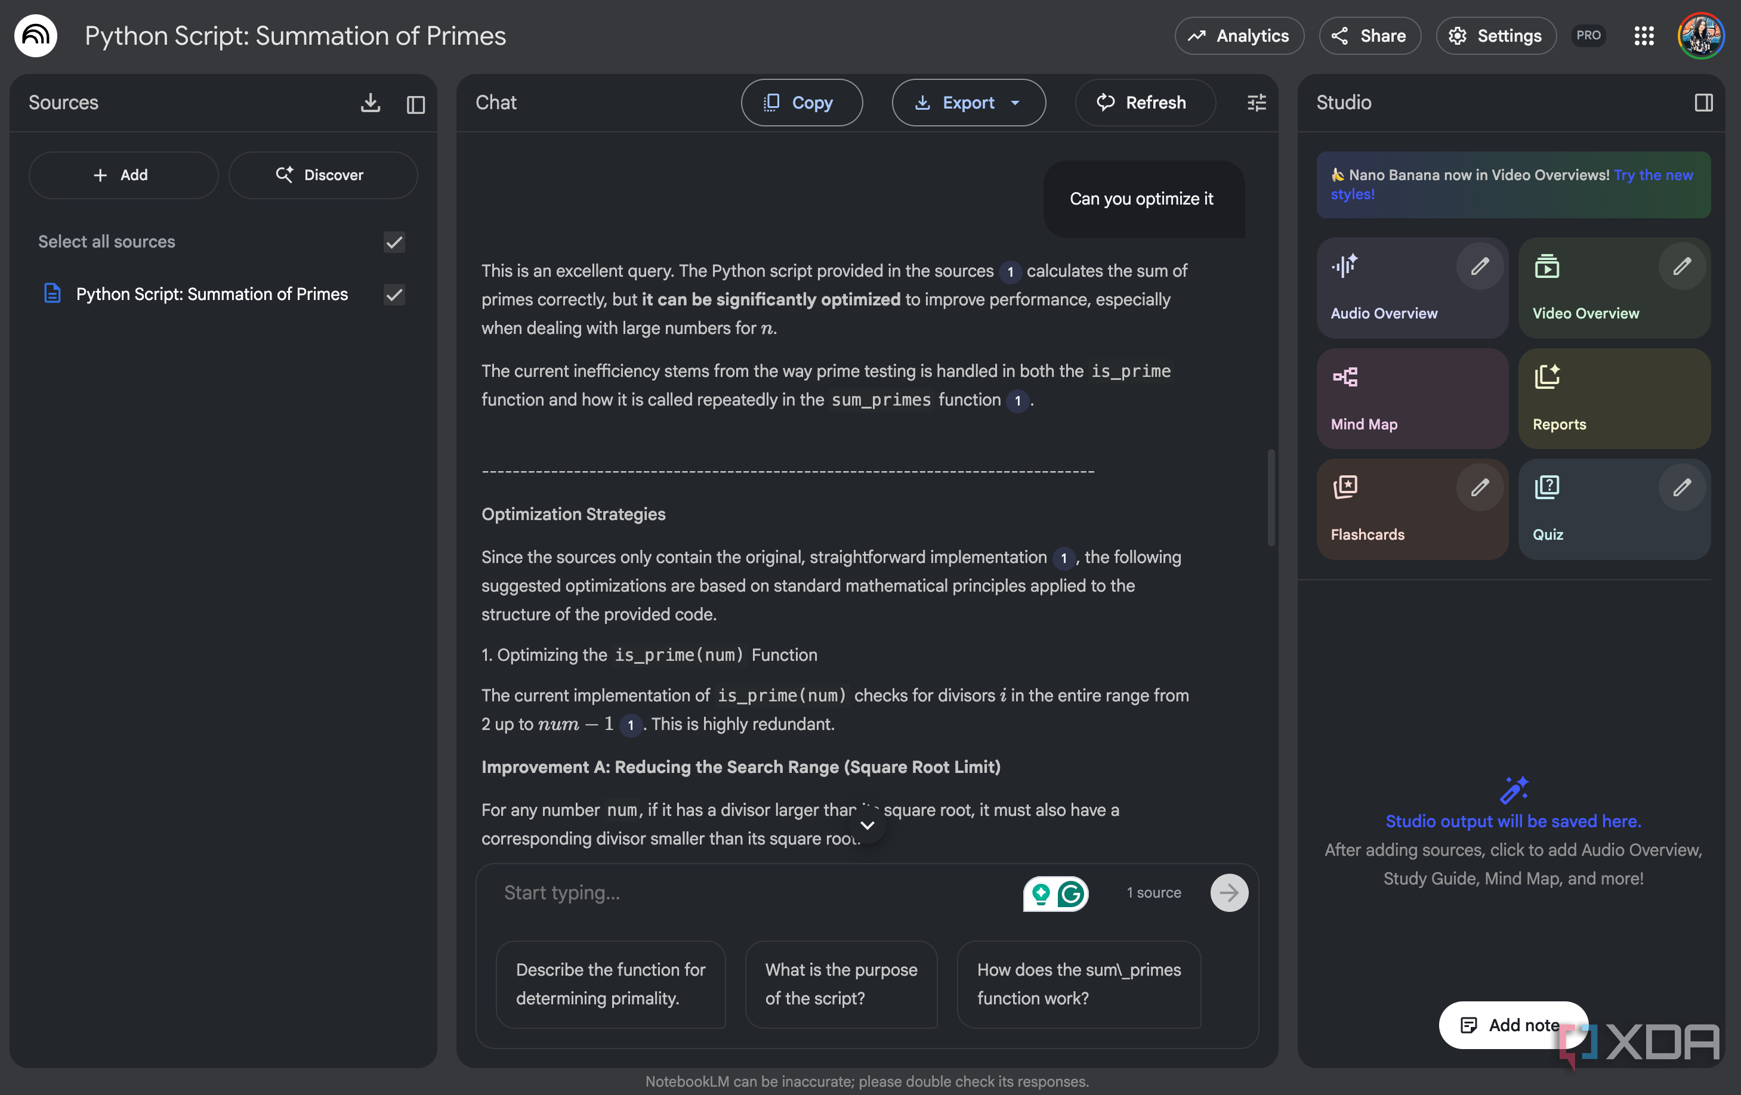
Task: Open citation 1 after 'provided in the sources'
Action: pyautogui.click(x=1010, y=272)
